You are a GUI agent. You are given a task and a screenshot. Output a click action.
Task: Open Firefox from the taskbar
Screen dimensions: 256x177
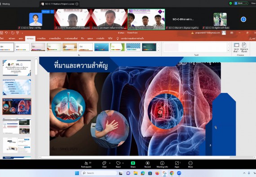tap(157, 173)
